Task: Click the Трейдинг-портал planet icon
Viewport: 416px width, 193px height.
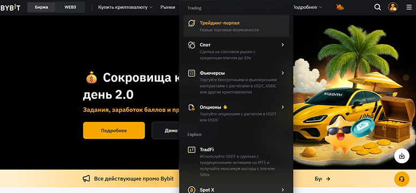Action: [192, 24]
